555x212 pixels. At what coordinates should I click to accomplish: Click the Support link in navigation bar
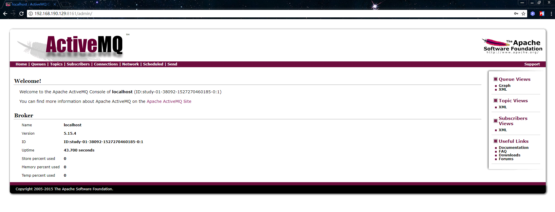coord(532,64)
